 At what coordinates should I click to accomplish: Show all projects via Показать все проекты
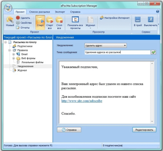pos(75,23)
